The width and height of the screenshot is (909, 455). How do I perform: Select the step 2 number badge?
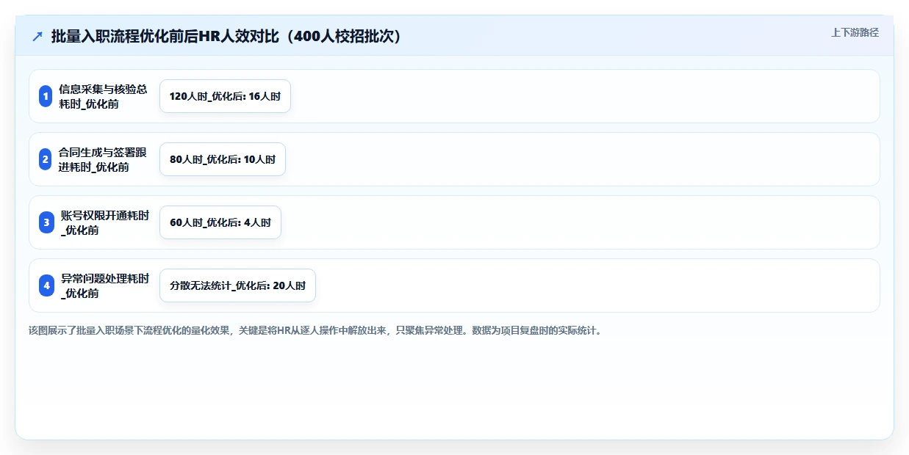[x=46, y=159]
